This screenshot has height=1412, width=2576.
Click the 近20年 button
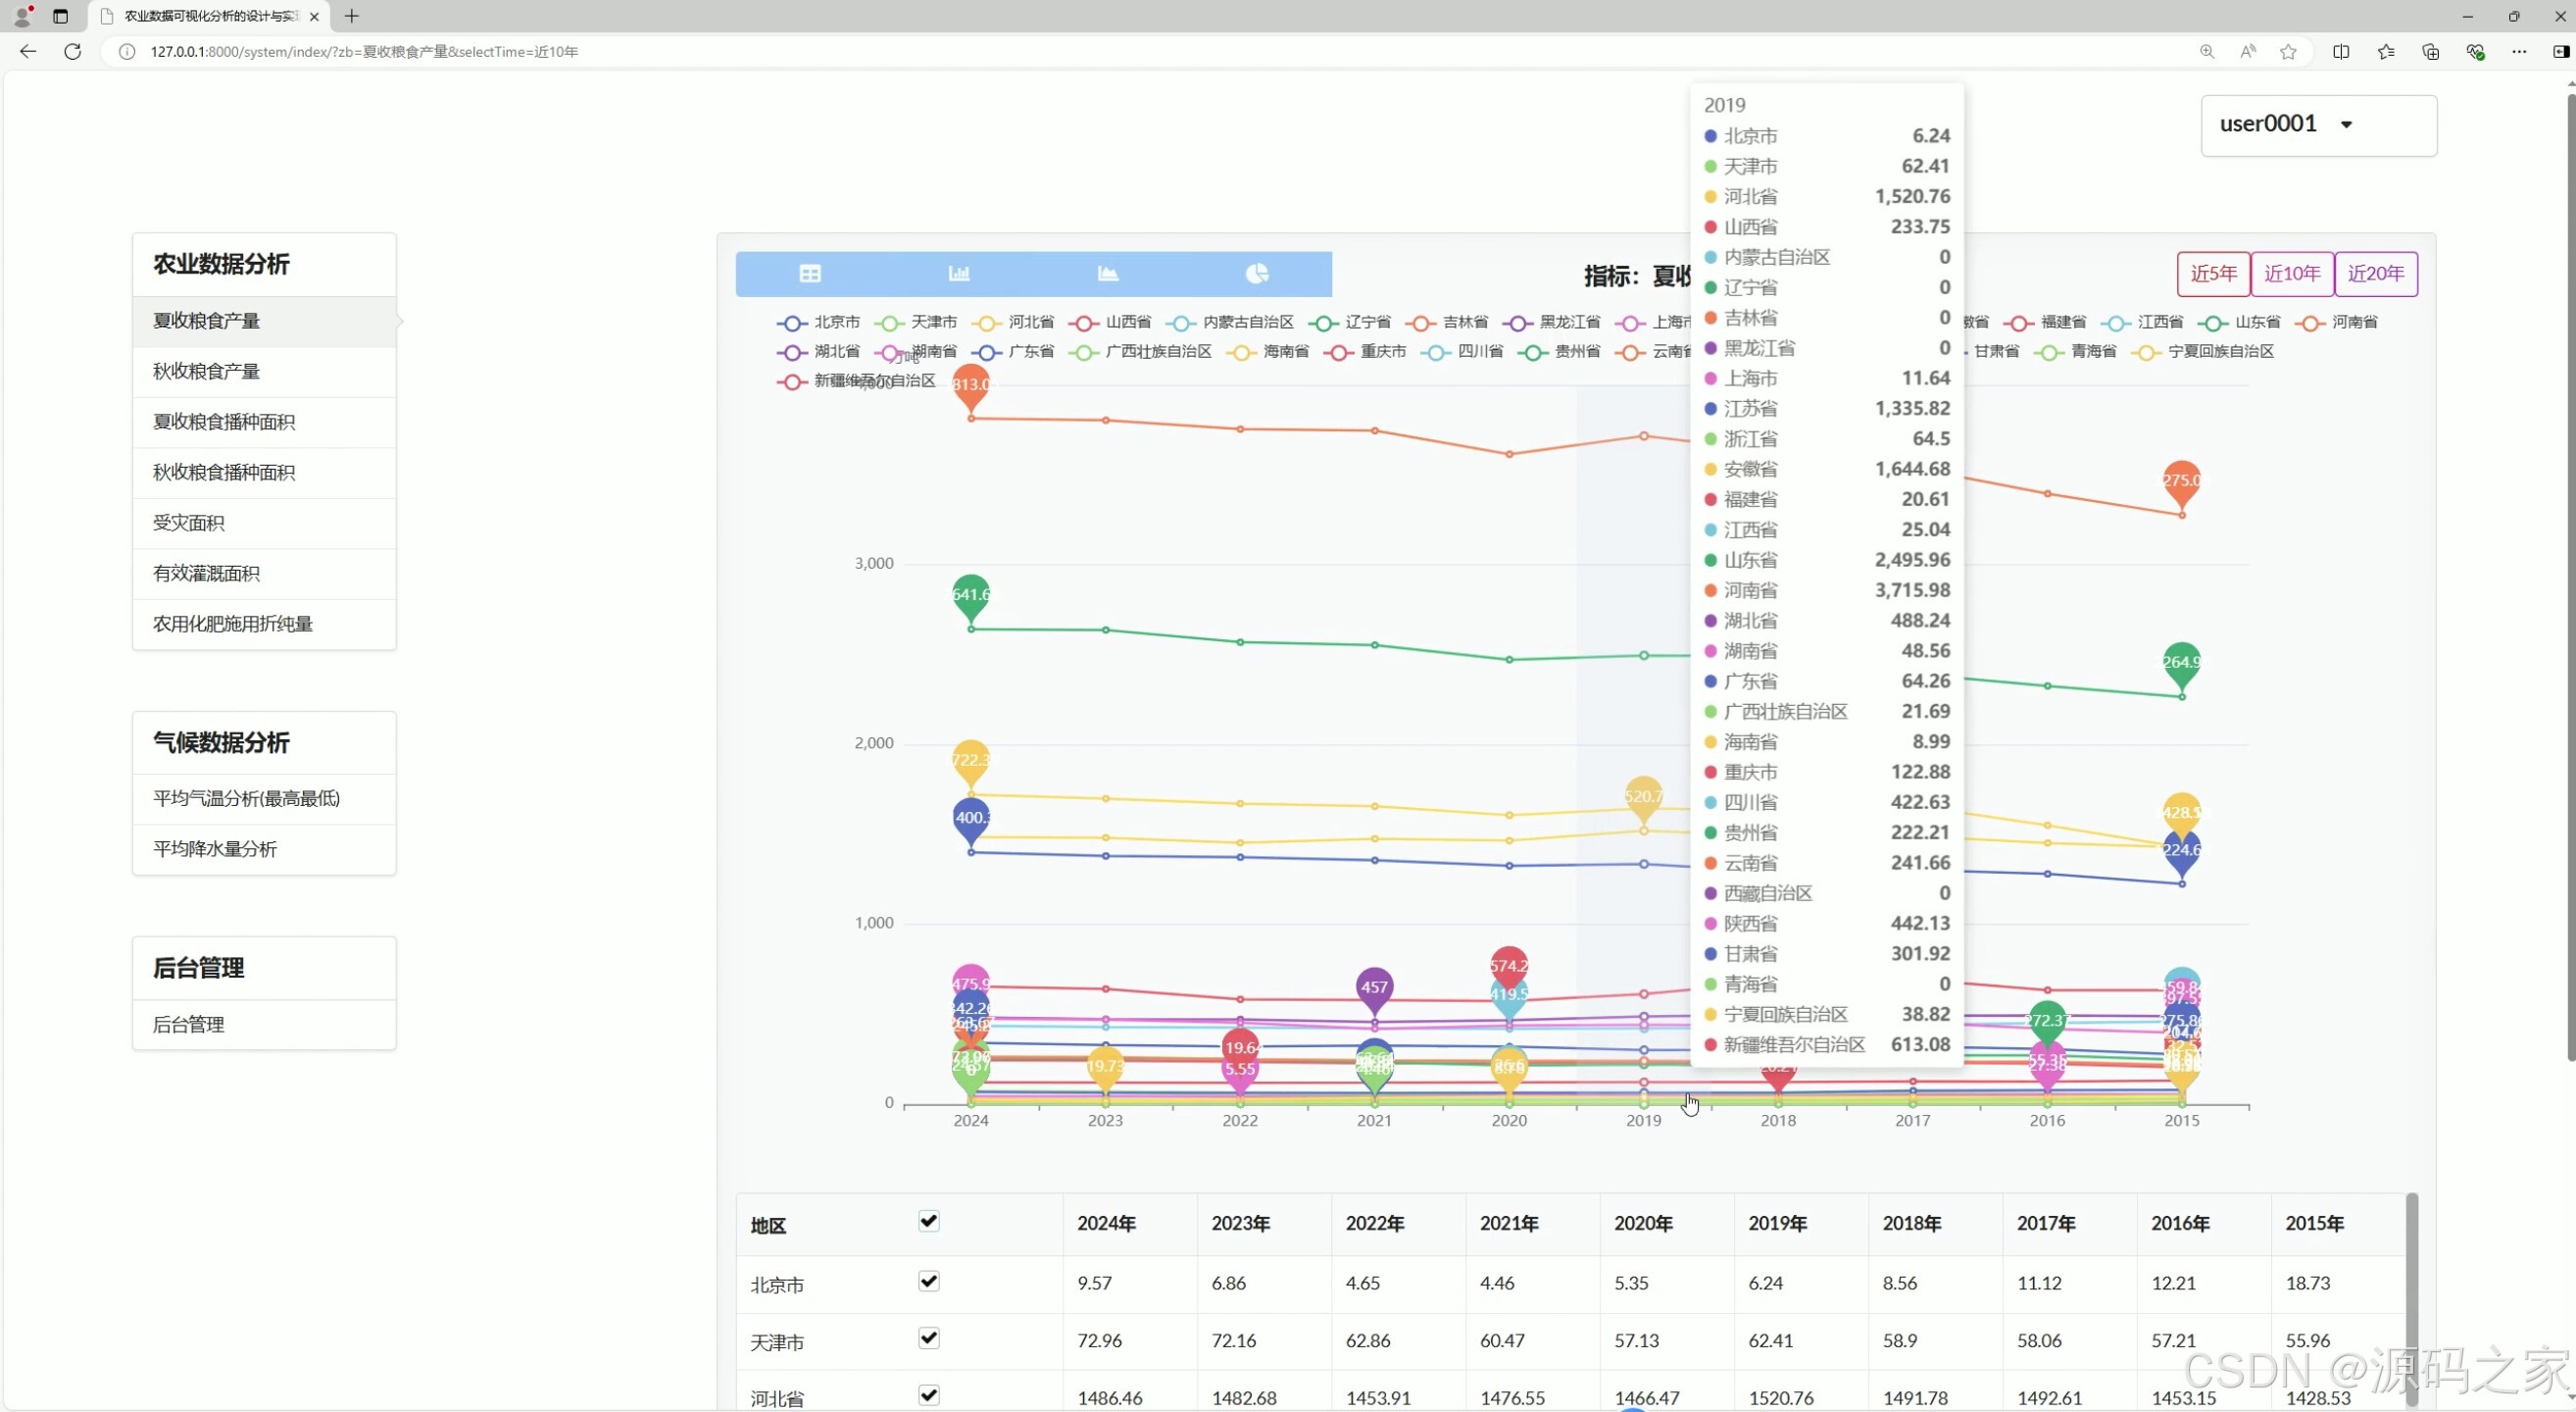click(2375, 273)
